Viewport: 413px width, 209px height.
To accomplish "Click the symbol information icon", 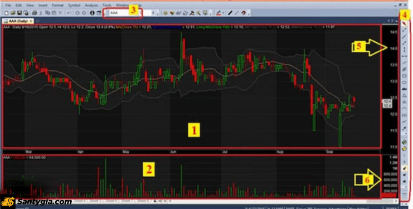I will pos(92,13).
